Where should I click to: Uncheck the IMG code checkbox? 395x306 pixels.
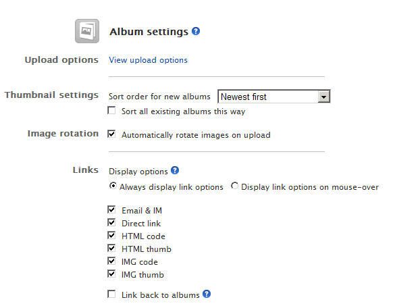pos(111,261)
